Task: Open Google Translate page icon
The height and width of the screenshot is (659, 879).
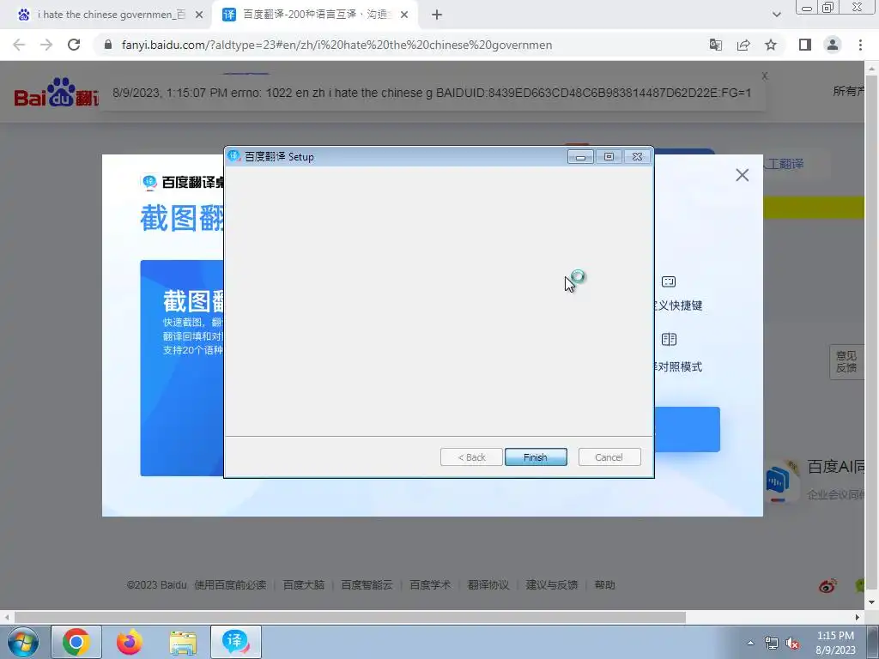Action: pyautogui.click(x=716, y=45)
